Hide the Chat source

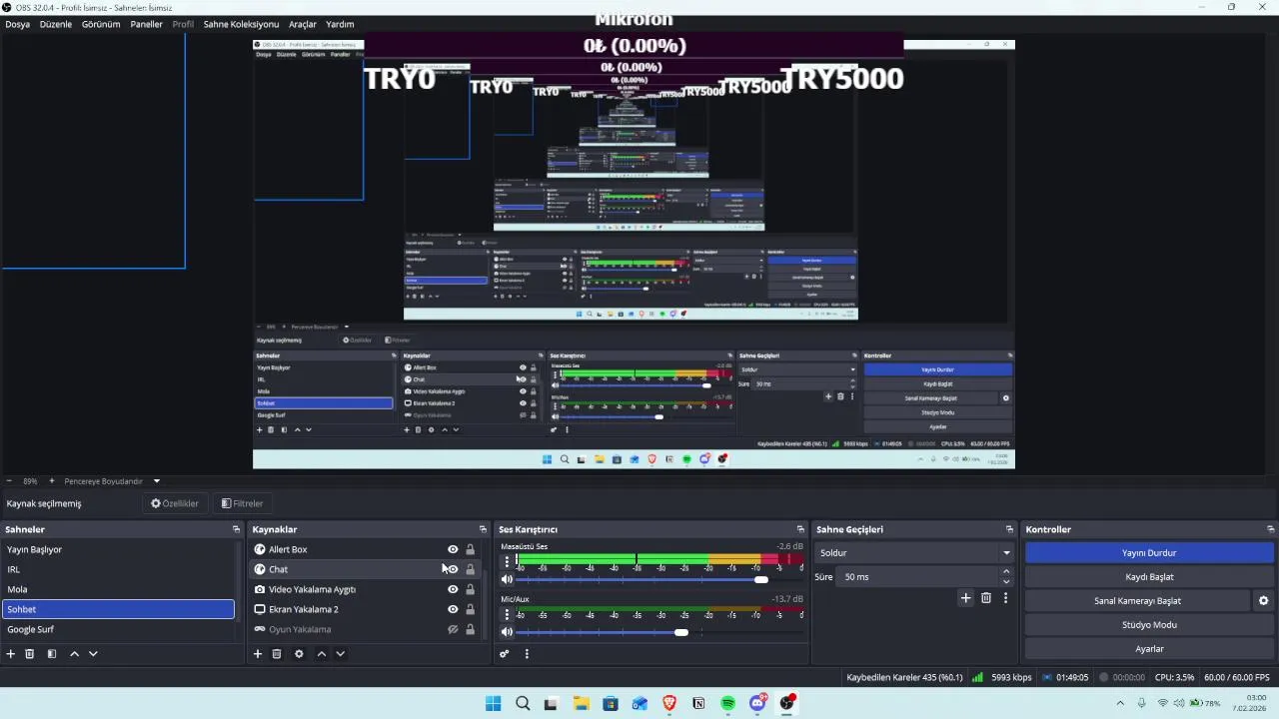pyautogui.click(x=453, y=569)
